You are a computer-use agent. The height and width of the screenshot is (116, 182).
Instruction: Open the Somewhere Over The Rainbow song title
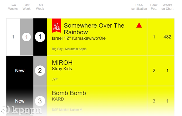click(x=94, y=29)
